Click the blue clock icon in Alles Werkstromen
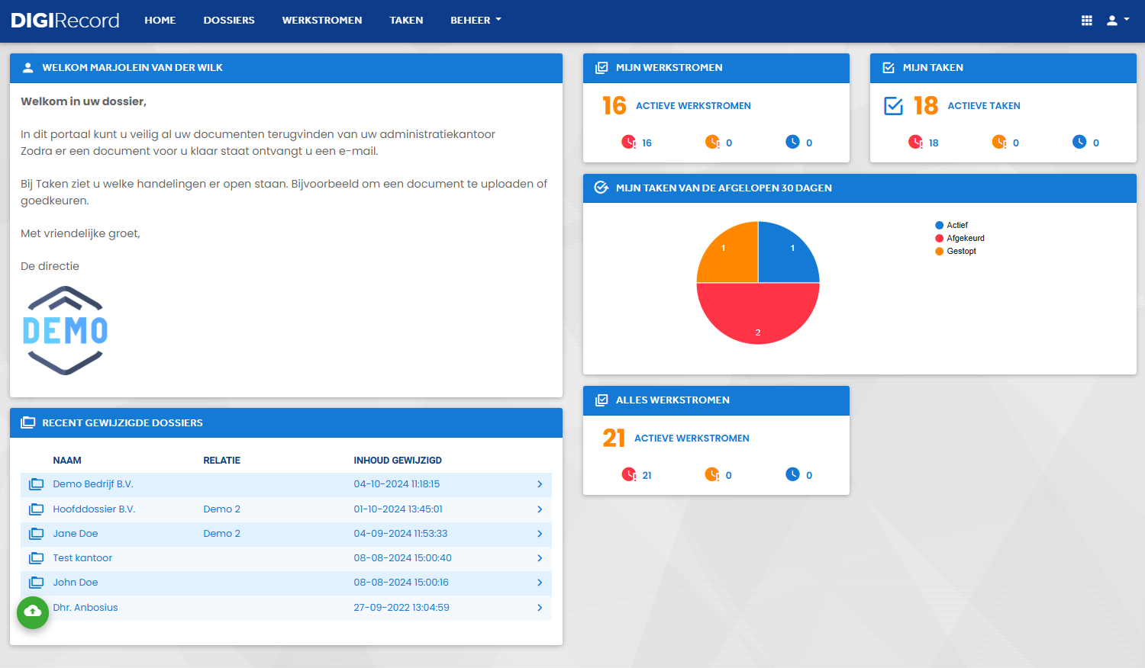The height and width of the screenshot is (668, 1145). coord(792,474)
